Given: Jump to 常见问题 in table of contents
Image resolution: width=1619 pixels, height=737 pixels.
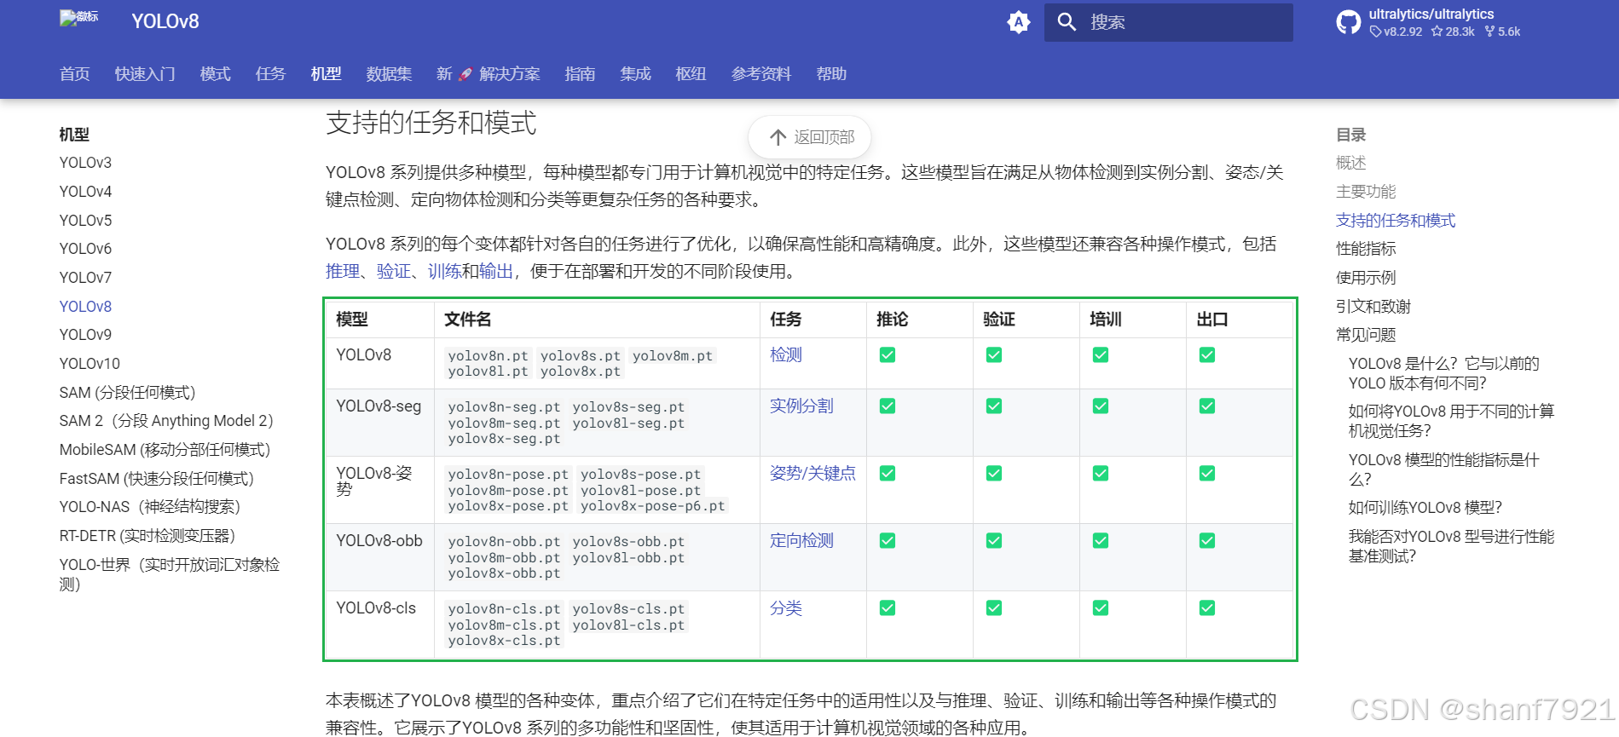Looking at the screenshot, I should pyautogui.click(x=1366, y=335).
